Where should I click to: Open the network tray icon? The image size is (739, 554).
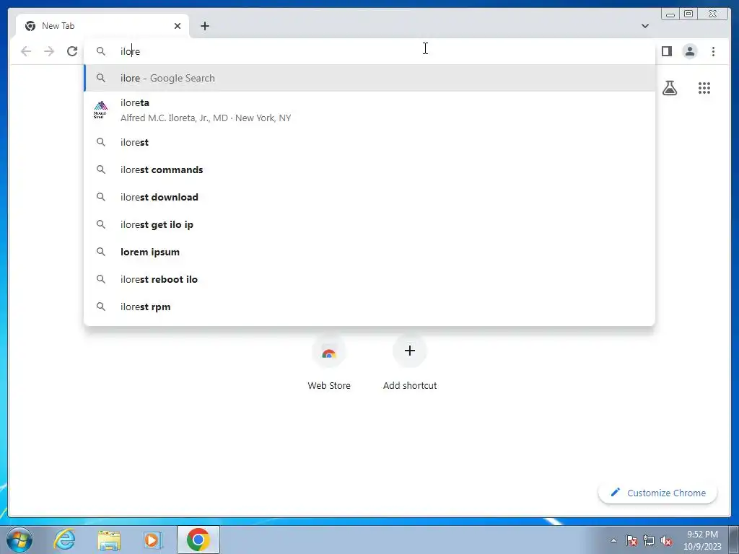[x=649, y=540]
